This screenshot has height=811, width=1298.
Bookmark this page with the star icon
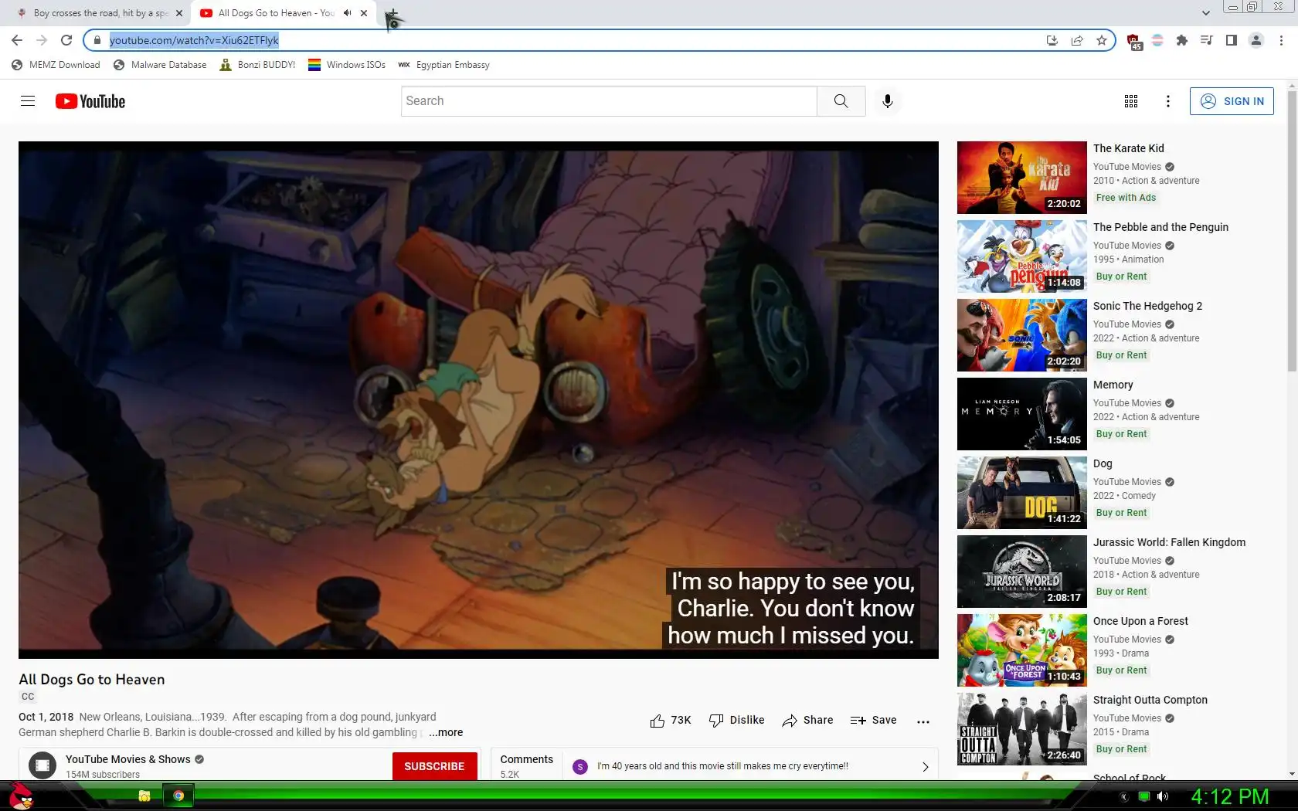(1102, 40)
